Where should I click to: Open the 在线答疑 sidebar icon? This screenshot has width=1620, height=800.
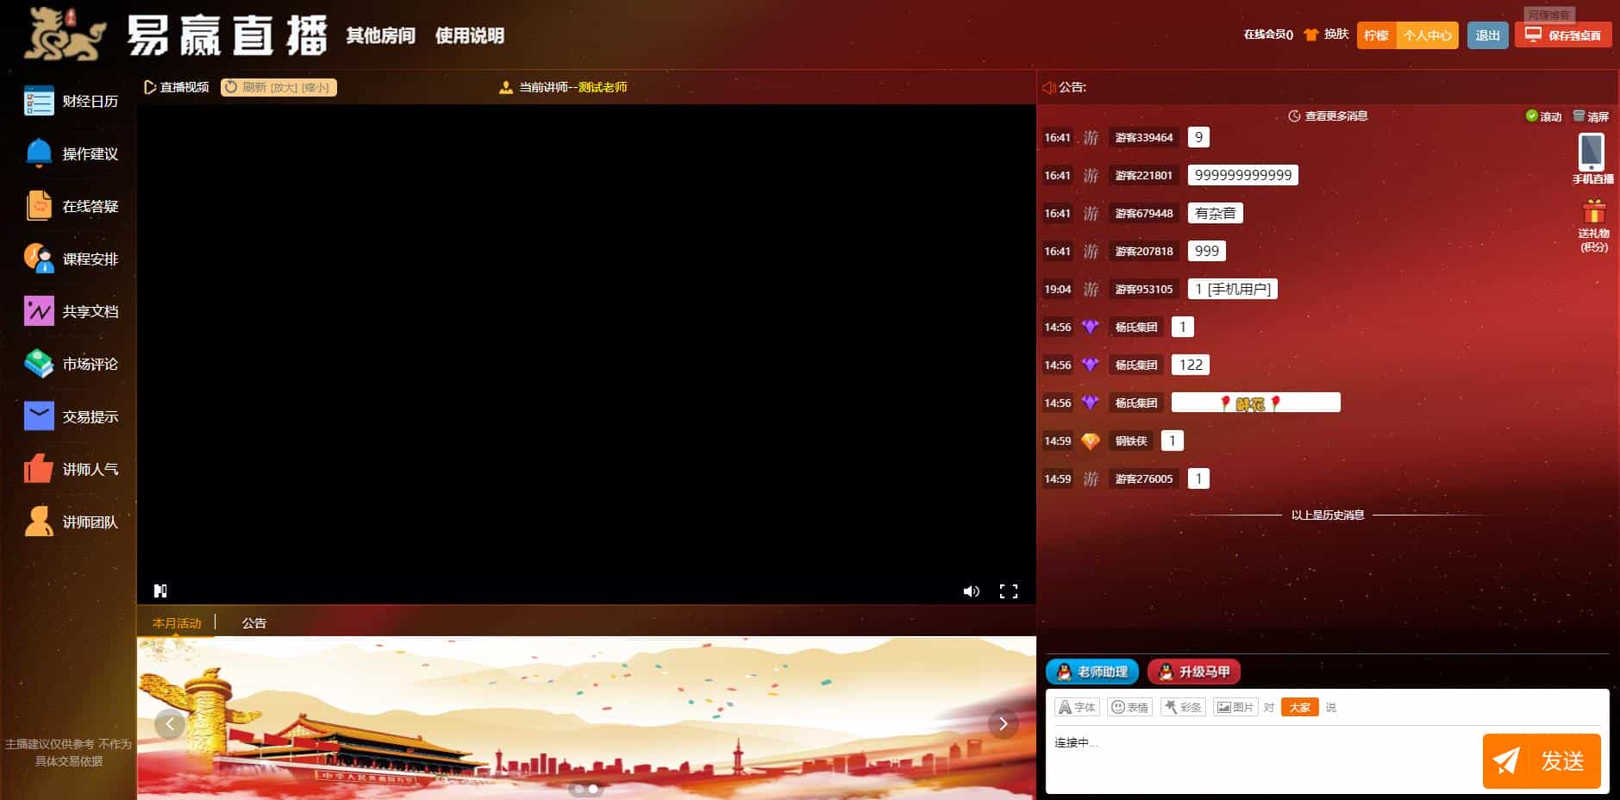39,206
